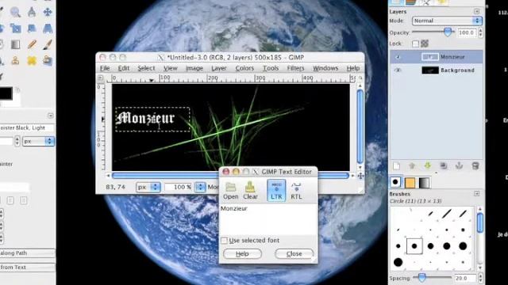Hide the Background layer eye icon

coord(398,70)
